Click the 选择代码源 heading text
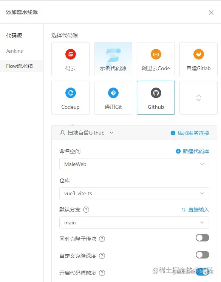The image size is (221, 282). click(x=65, y=35)
